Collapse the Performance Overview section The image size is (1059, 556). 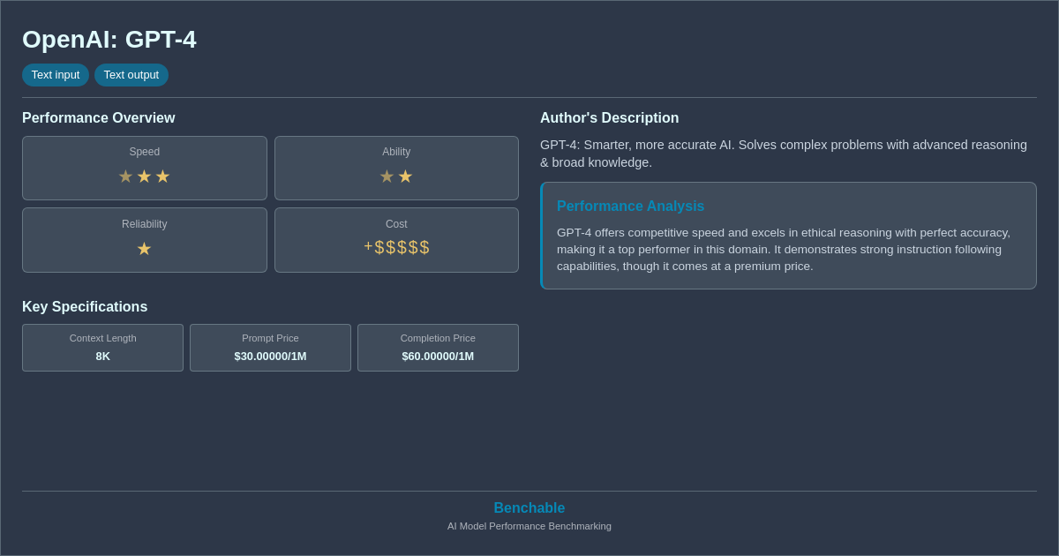click(98, 117)
